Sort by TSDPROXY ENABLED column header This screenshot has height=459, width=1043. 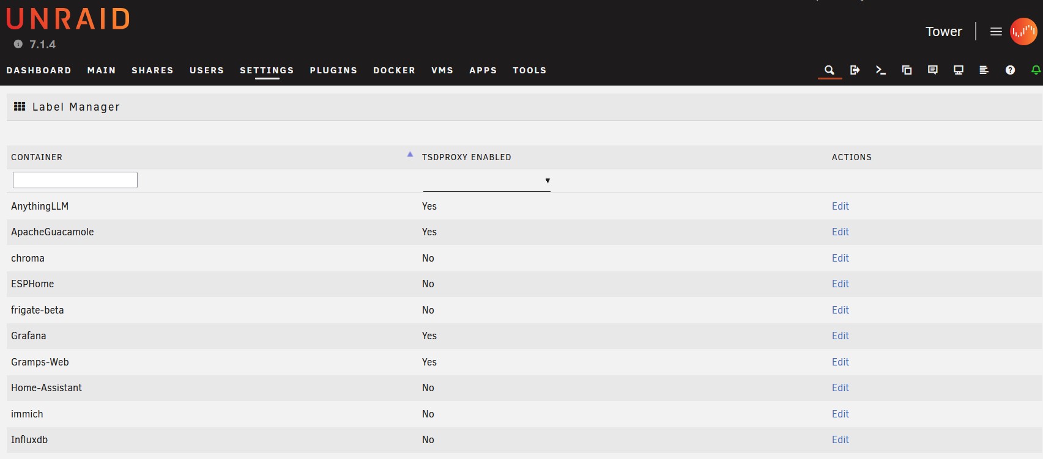click(x=467, y=157)
